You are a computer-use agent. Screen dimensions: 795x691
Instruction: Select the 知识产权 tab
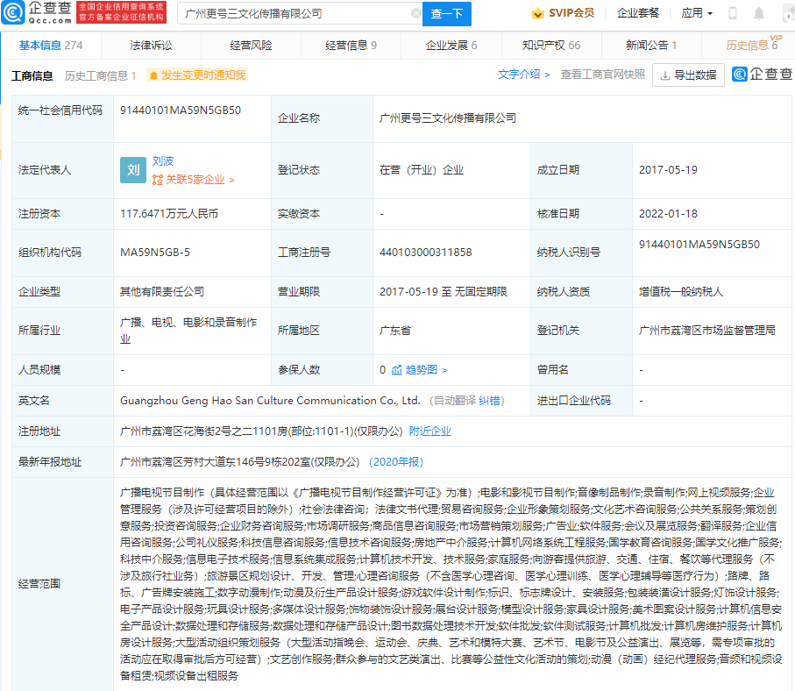point(551,45)
